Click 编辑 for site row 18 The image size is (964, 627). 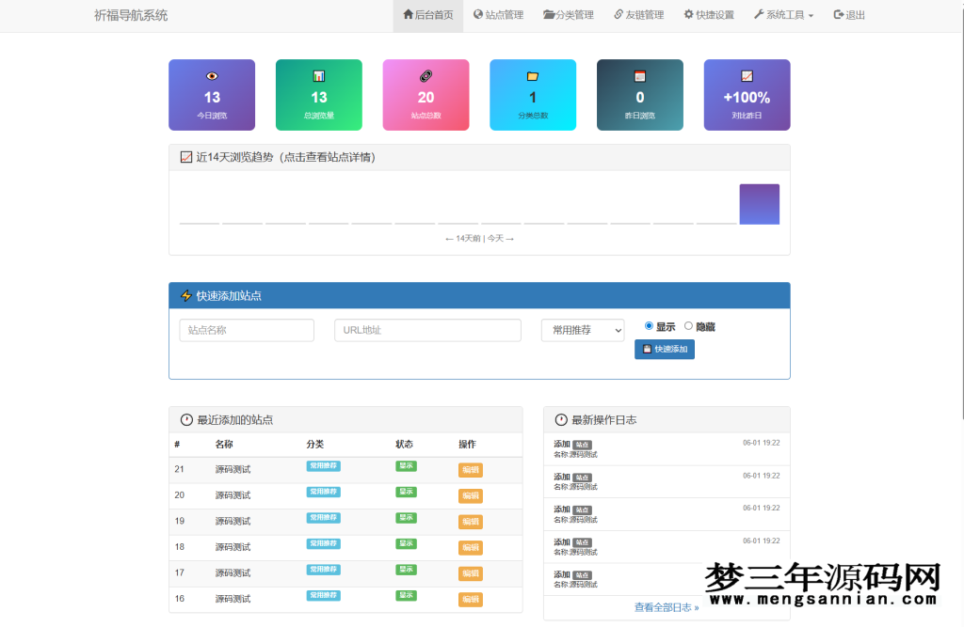[x=471, y=547]
